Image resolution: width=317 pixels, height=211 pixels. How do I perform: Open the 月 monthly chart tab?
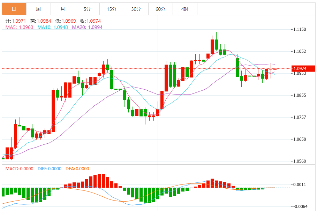(63, 9)
